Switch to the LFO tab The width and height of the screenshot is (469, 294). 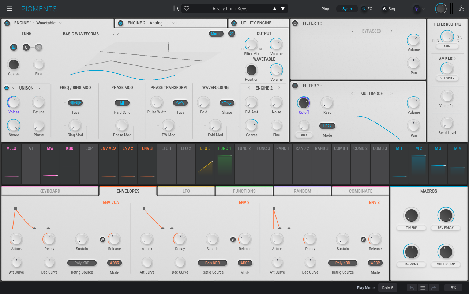(186, 191)
